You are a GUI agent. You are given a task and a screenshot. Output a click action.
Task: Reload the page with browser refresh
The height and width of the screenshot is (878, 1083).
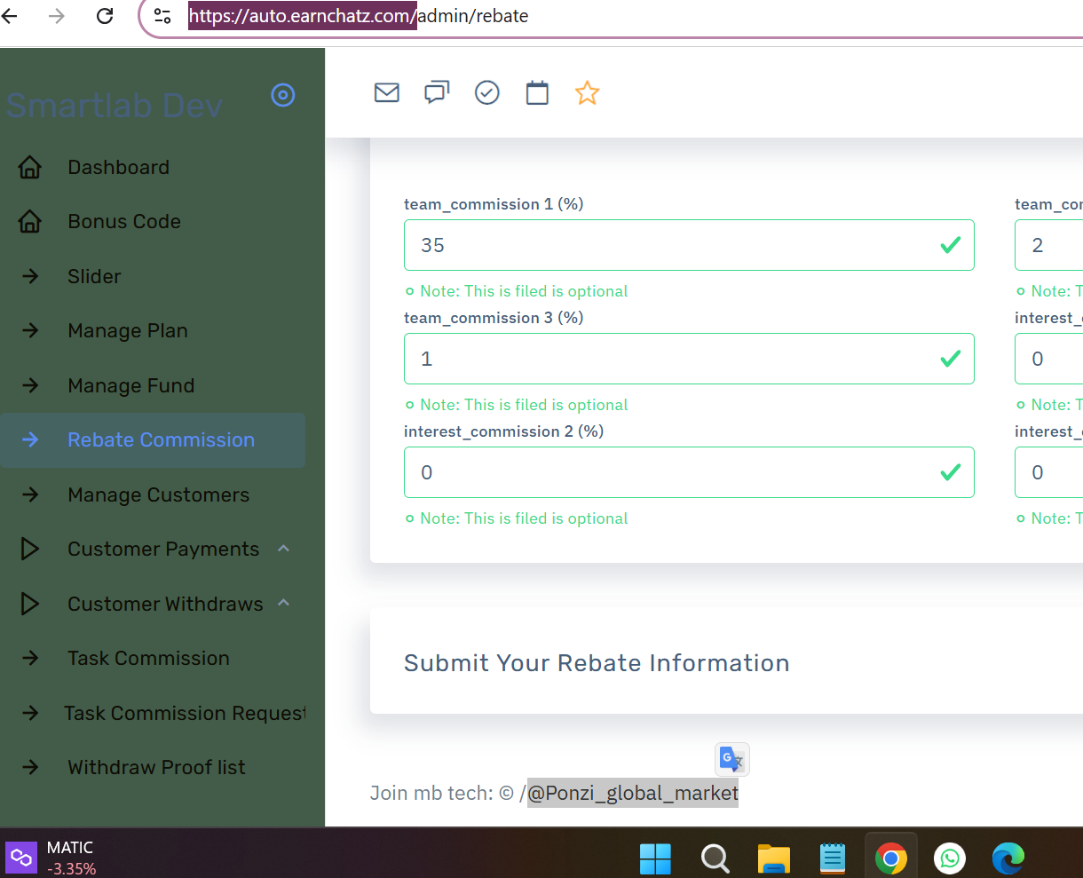[105, 16]
